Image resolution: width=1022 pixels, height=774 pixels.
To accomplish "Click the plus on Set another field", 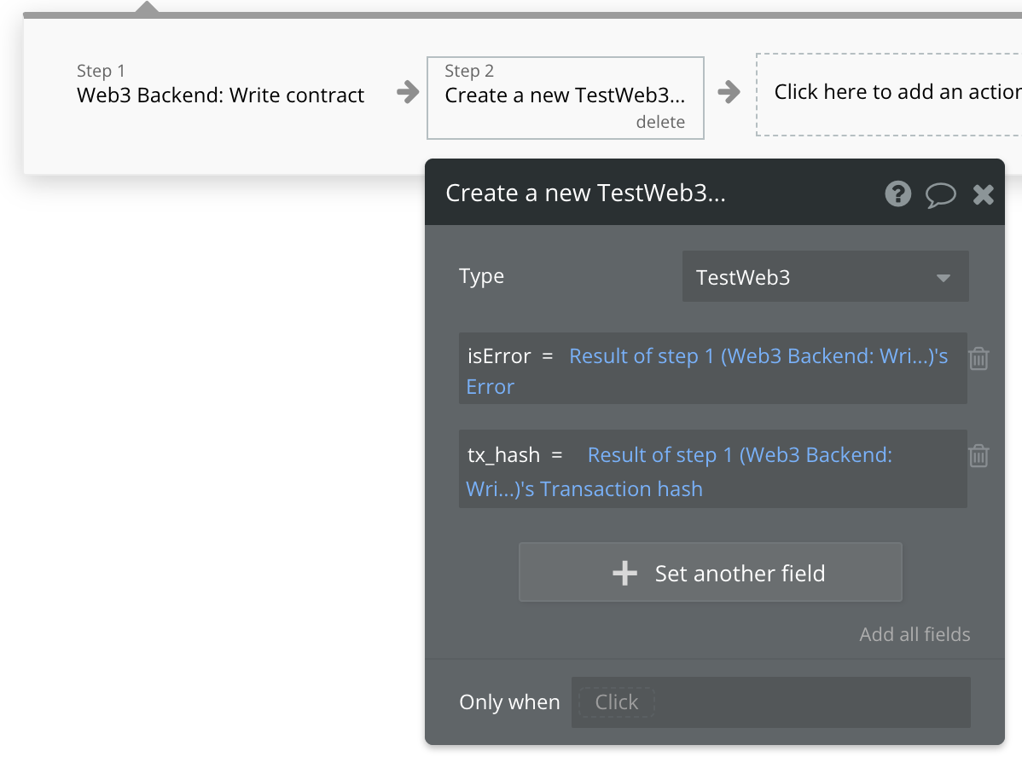I will [625, 572].
